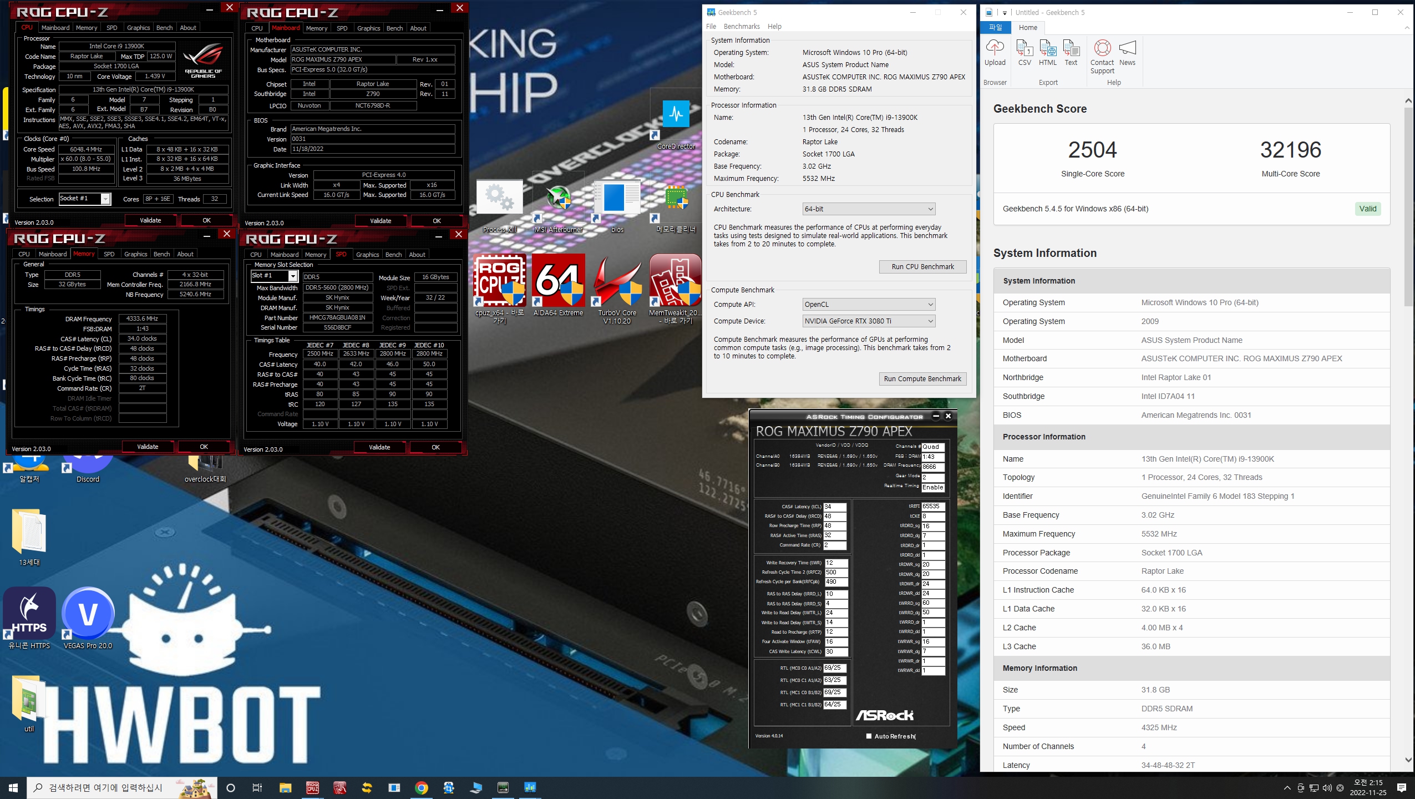Show hidden system tray icons chevron
Image resolution: width=1415 pixels, height=799 pixels.
point(1287,787)
